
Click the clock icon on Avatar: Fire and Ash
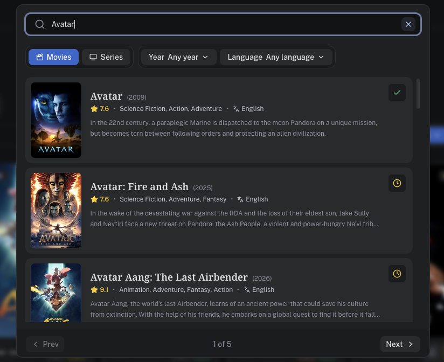397,183
